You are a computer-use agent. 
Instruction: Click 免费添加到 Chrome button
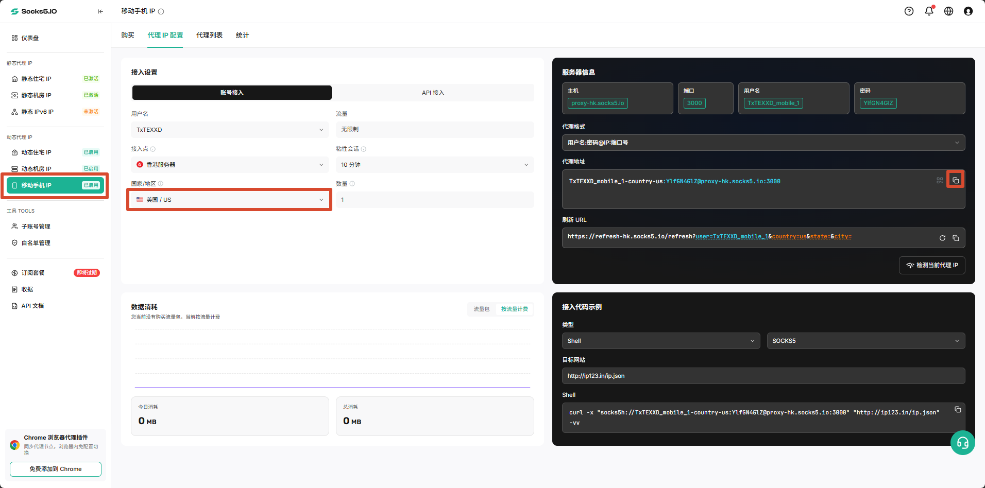click(x=56, y=469)
